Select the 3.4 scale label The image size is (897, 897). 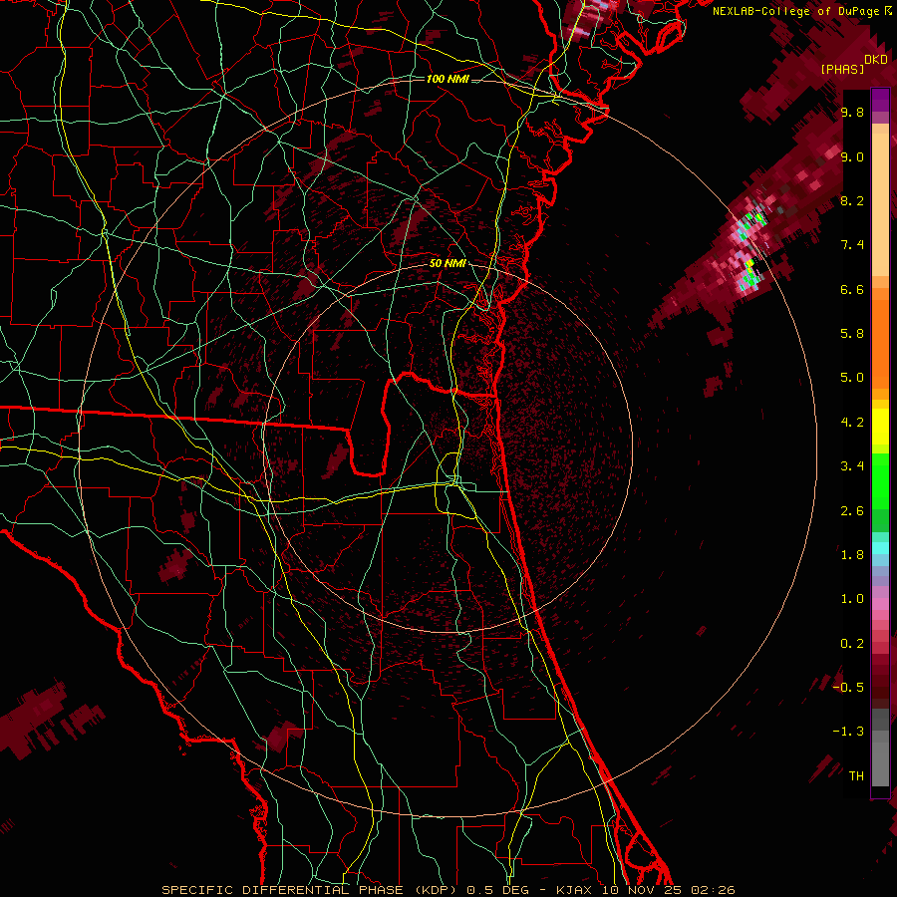click(x=852, y=466)
